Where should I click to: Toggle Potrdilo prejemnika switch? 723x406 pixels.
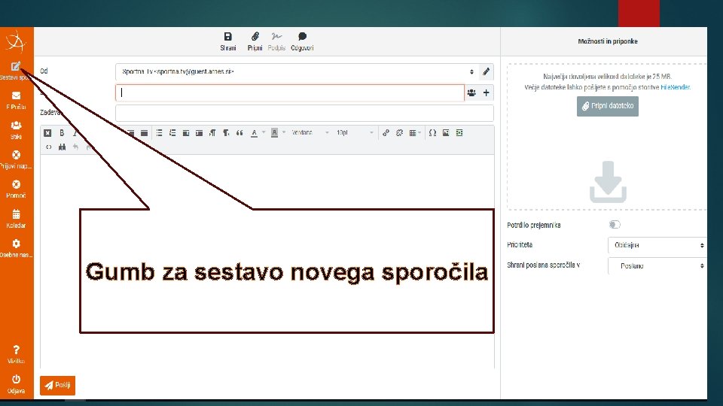tap(615, 225)
